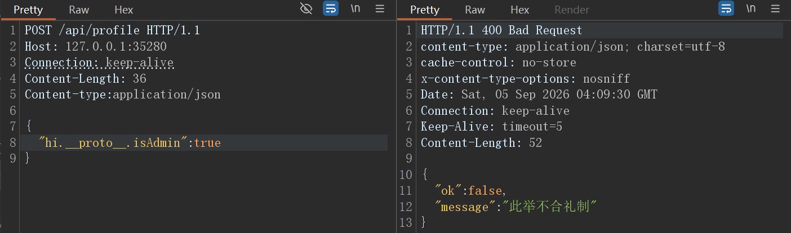
Task: Open response Raw tab
Action: click(x=475, y=10)
